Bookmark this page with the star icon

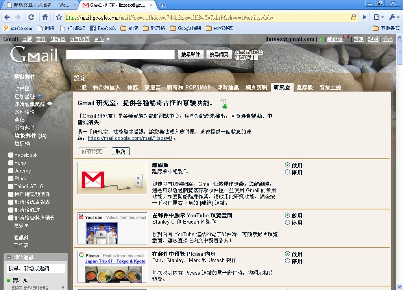[x=59, y=17]
